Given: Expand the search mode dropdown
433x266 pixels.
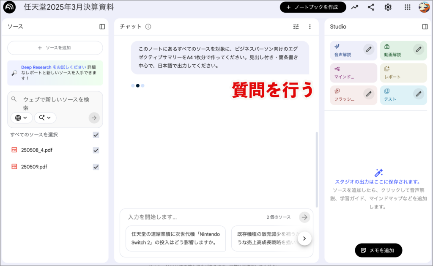Looking at the screenshot, I should click(x=45, y=118).
